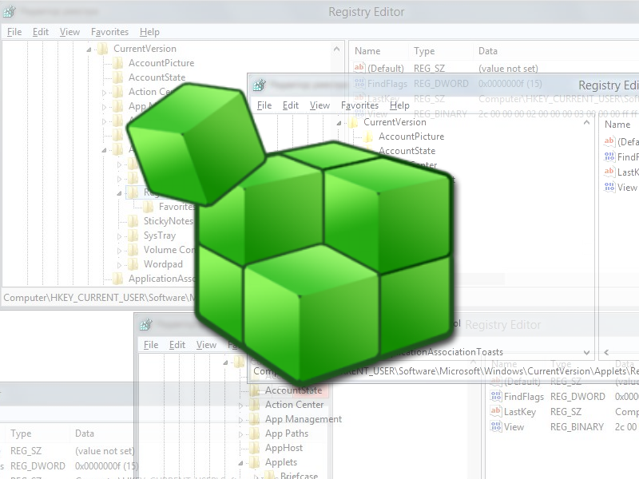Image resolution: width=639 pixels, height=479 pixels.
Task: Click "(value not set)" in the top-left window
Action: tap(508, 69)
